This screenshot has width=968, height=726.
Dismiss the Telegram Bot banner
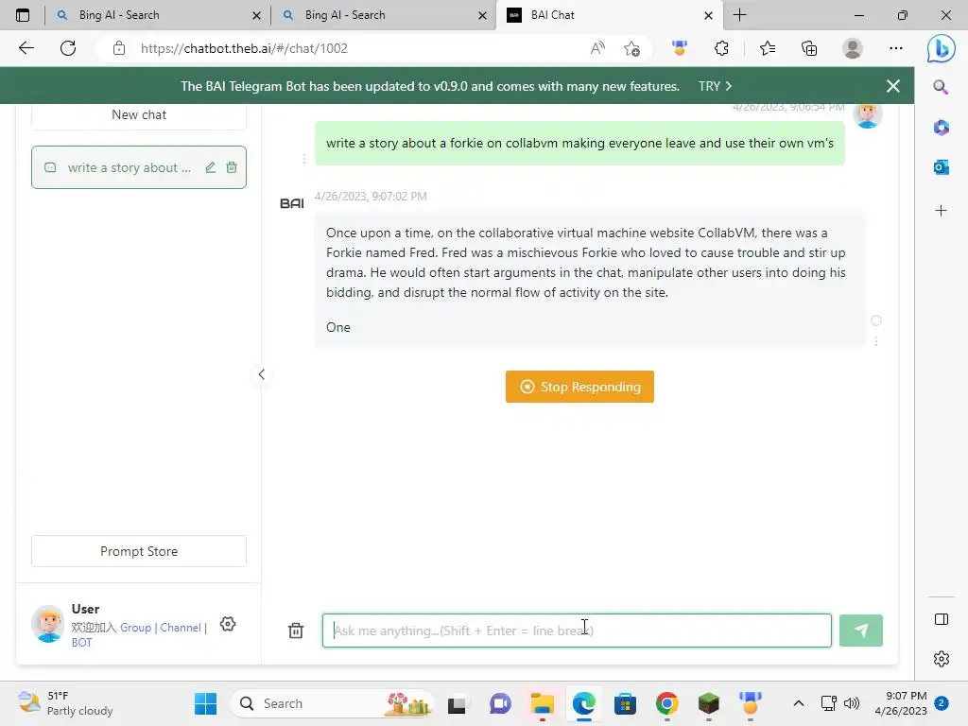click(892, 86)
